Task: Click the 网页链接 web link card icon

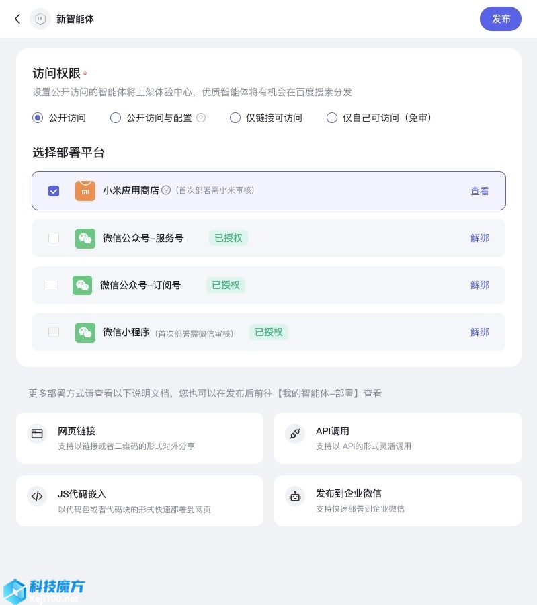Action: (37, 434)
